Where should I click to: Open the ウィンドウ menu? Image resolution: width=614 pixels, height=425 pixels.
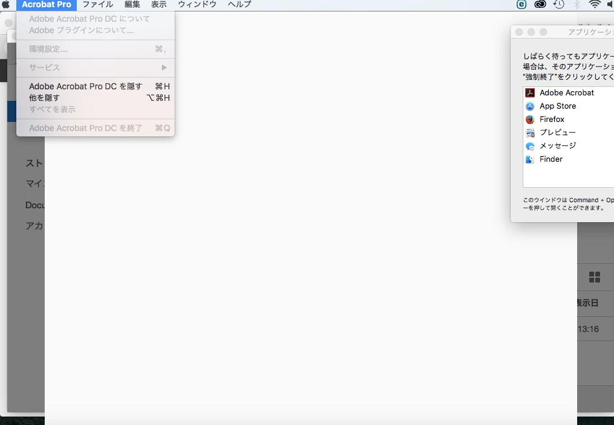(197, 5)
